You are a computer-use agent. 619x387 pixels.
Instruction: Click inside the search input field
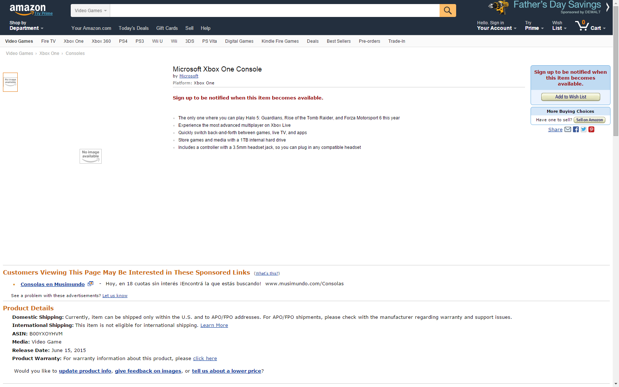point(274,10)
